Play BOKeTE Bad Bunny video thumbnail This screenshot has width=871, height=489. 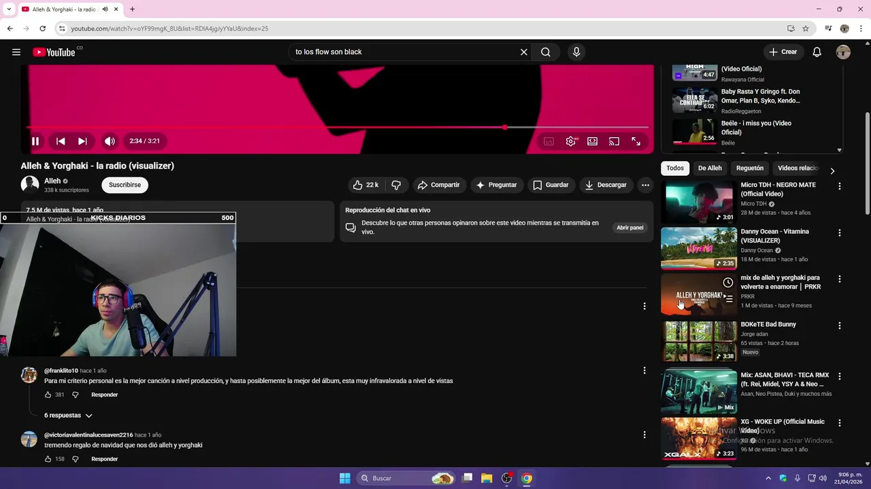(x=699, y=341)
